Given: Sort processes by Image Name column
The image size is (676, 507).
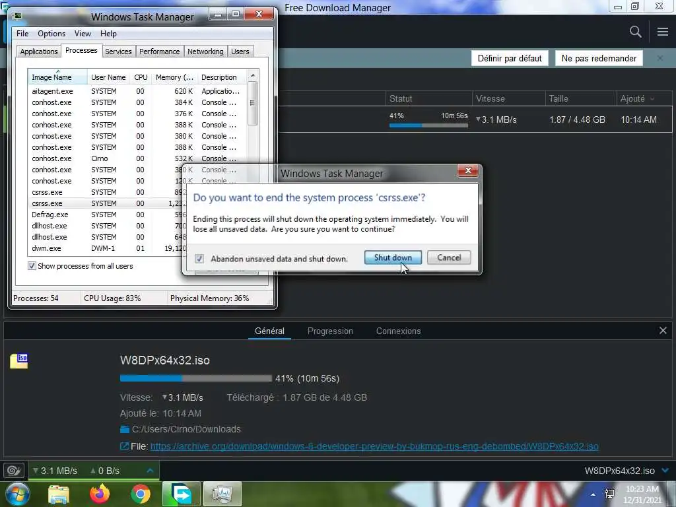Looking at the screenshot, I should pyautogui.click(x=58, y=77).
